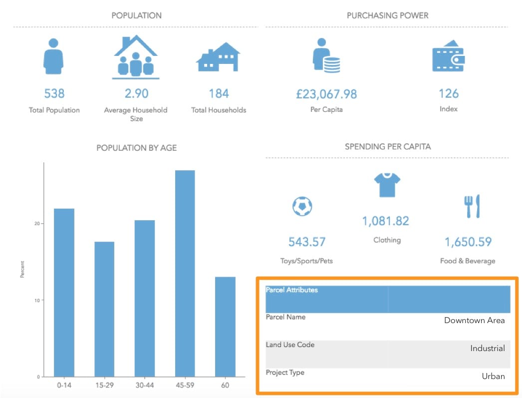Click the 10 tick on the y-axis
This screenshot has height=398, width=522.
37,301
